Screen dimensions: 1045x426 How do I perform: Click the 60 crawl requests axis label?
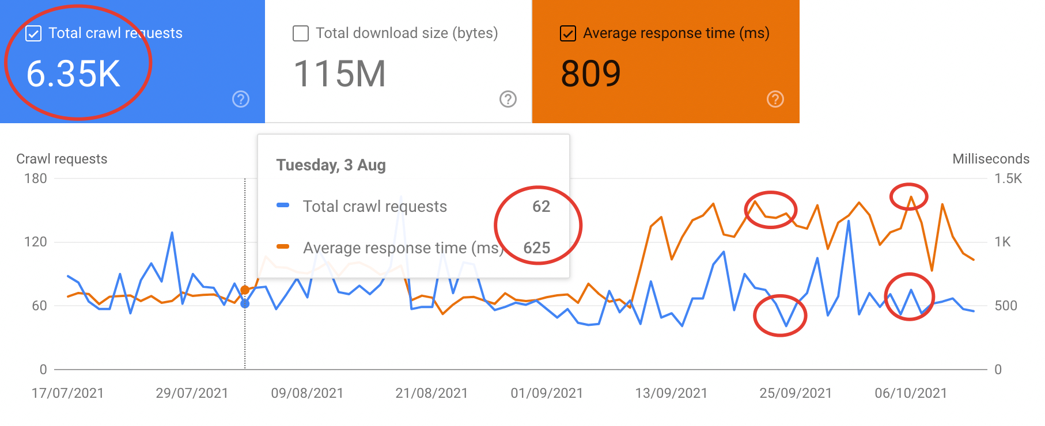click(x=40, y=306)
